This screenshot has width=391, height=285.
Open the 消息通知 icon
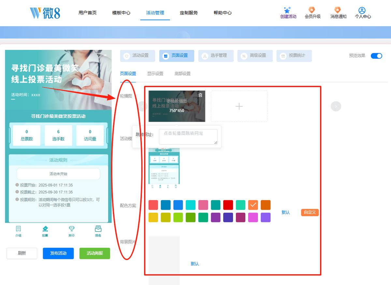(338, 10)
